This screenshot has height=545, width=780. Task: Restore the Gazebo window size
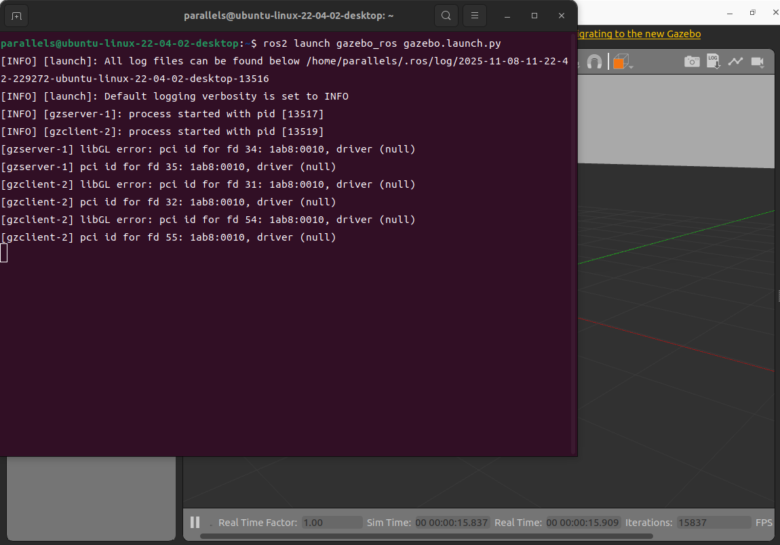[x=752, y=12]
